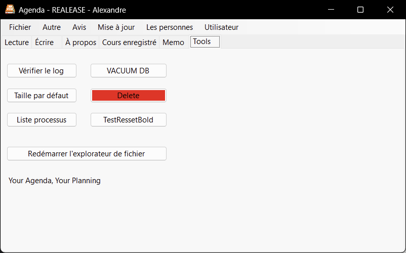Select the Tools tab

(x=202, y=42)
